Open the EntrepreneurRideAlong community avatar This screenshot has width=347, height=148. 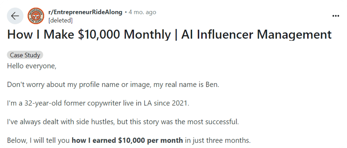(36, 16)
